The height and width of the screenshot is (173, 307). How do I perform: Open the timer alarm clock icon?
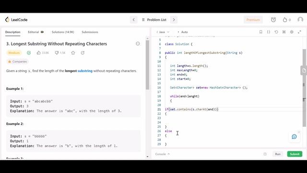tap(273, 20)
